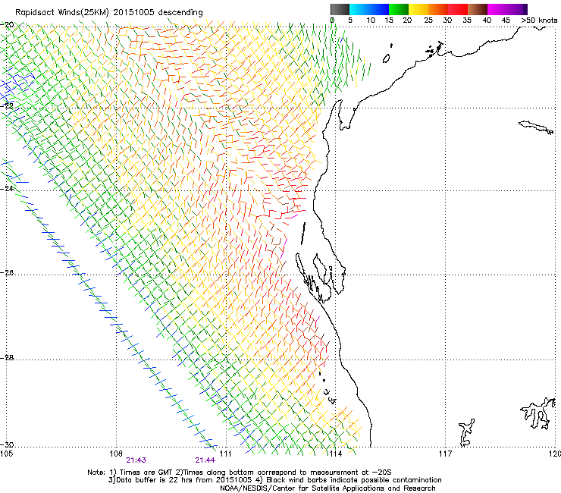This screenshot has width=561, height=493.
Task: Click the '>50 knots' legend label
Action: 539,20
